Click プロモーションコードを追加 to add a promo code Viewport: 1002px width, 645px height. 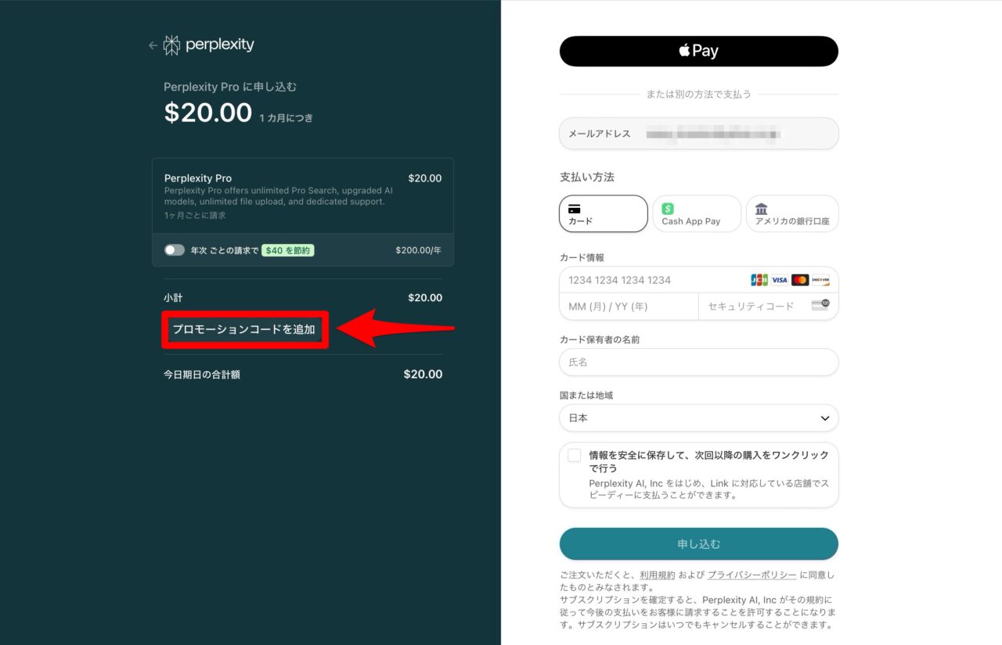tap(245, 330)
